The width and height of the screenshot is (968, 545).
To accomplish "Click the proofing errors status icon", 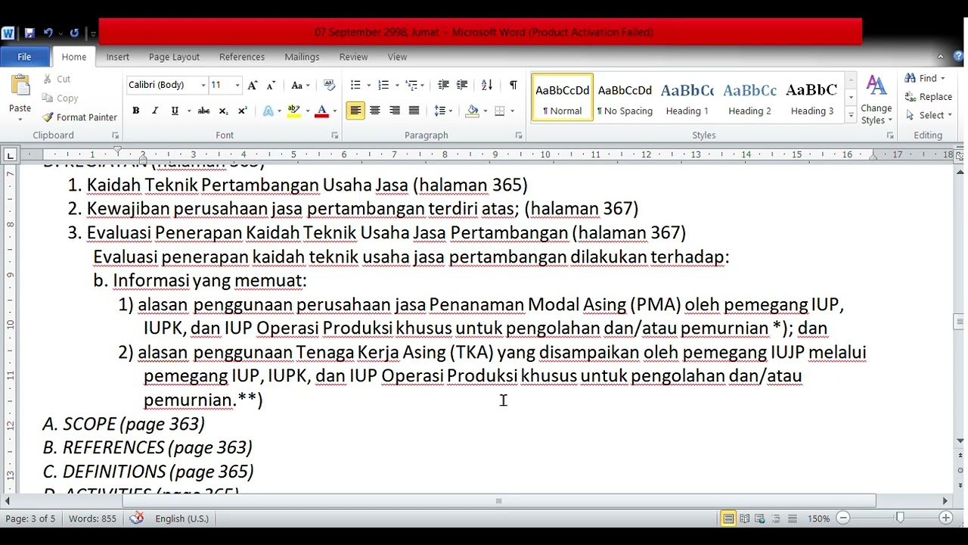I will pos(137,519).
